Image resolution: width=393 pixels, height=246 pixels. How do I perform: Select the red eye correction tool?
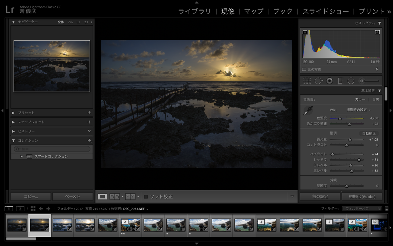point(329,81)
